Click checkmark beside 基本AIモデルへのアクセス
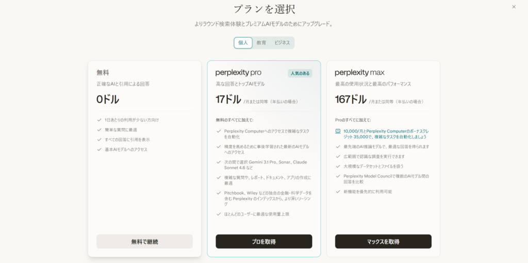The image size is (528, 263). [x=99, y=150]
